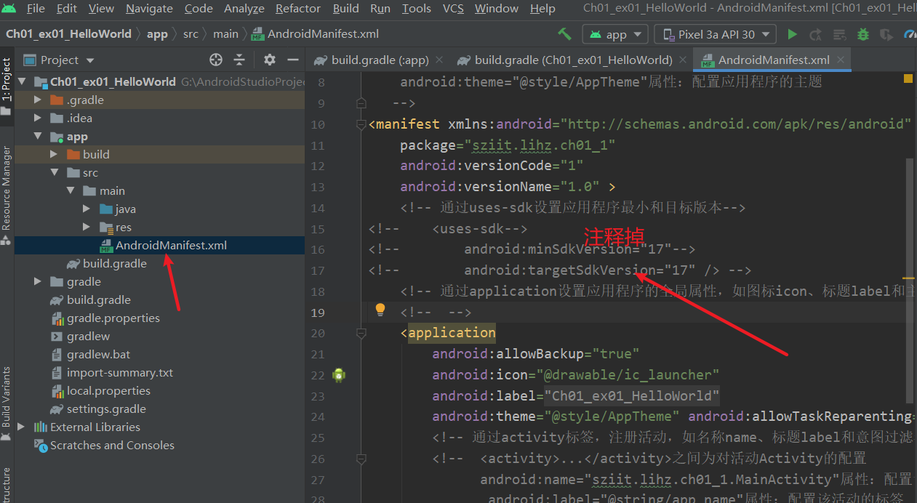Place cursor in android:versionCode line

pos(492,166)
